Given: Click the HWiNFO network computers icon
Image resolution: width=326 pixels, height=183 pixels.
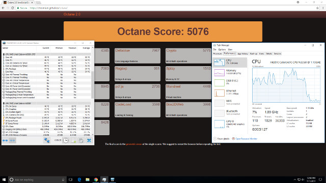Looking at the screenshot, I should [47, 140].
